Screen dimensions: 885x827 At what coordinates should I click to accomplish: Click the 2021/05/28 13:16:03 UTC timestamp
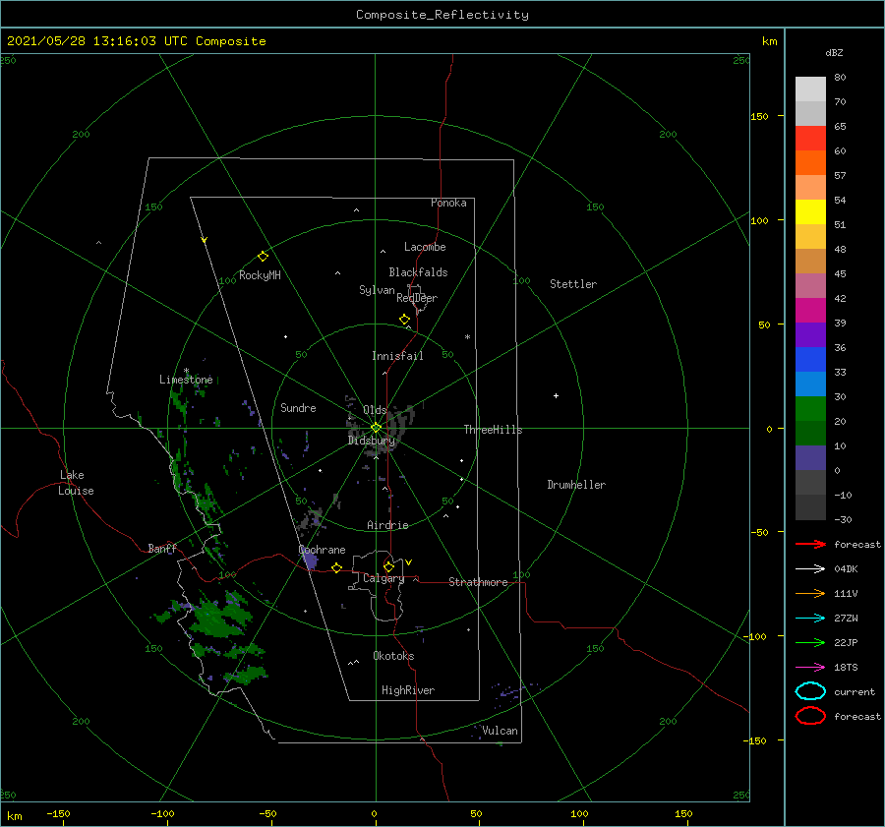[x=96, y=41]
